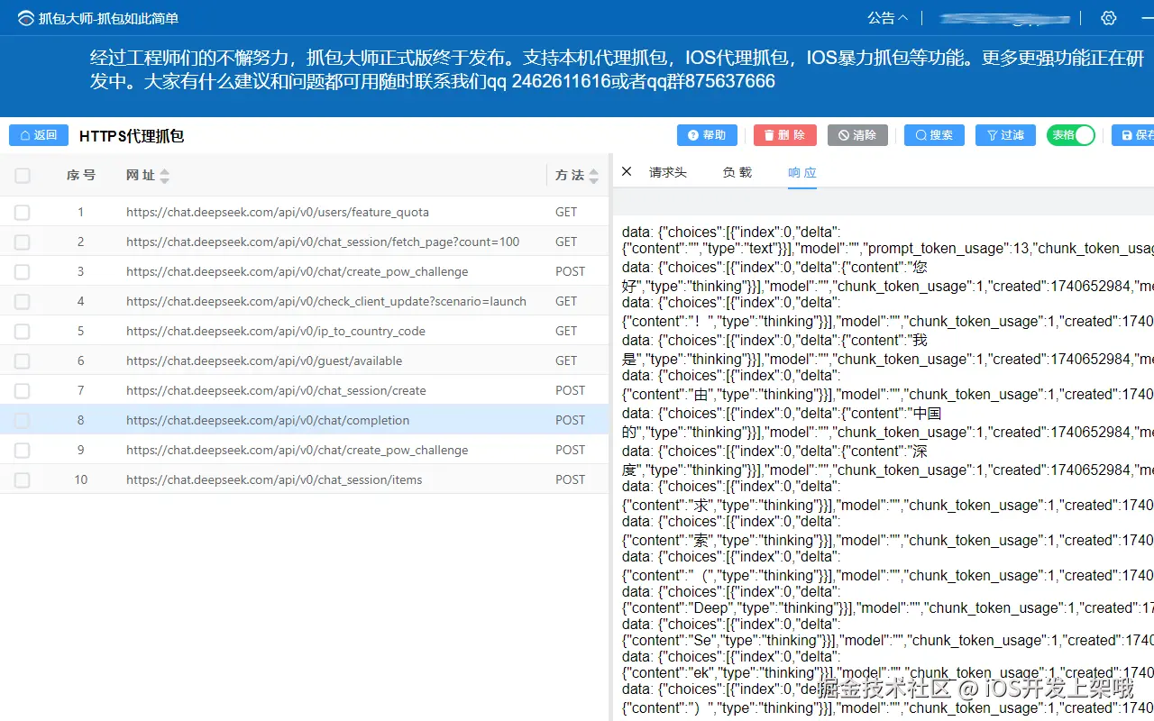Check the checkbox for row 8 chat/completion
Screen dimensions: 1154x721
[23, 421]
